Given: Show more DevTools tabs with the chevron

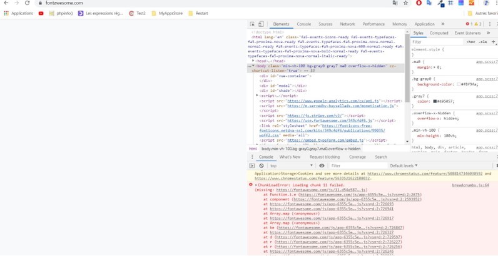Looking at the screenshot, I should click(x=443, y=24).
